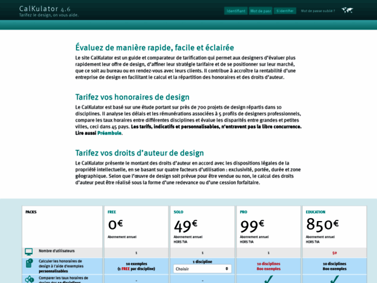Click the world map language icon
377x283 pixels.
pos(347,10)
